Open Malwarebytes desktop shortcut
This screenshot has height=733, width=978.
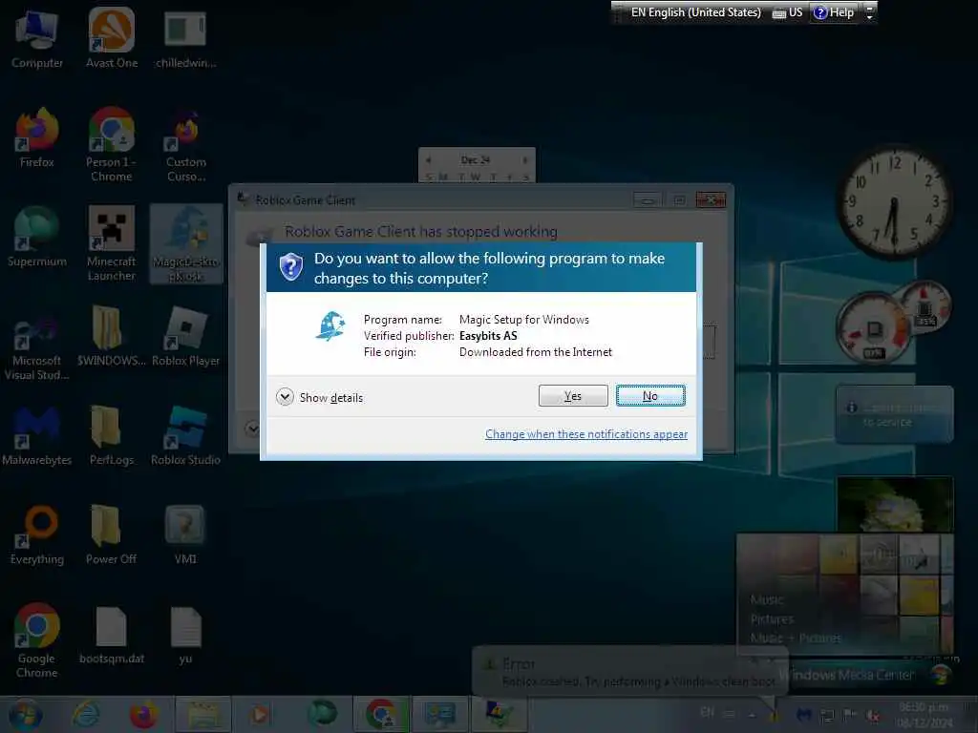click(x=37, y=435)
